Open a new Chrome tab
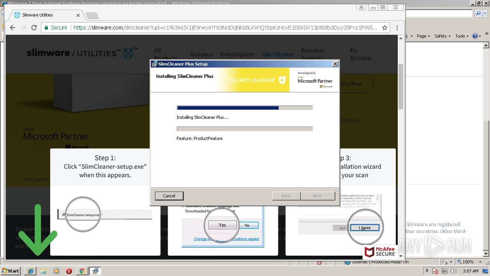490x276 pixels. coord(92,15)
